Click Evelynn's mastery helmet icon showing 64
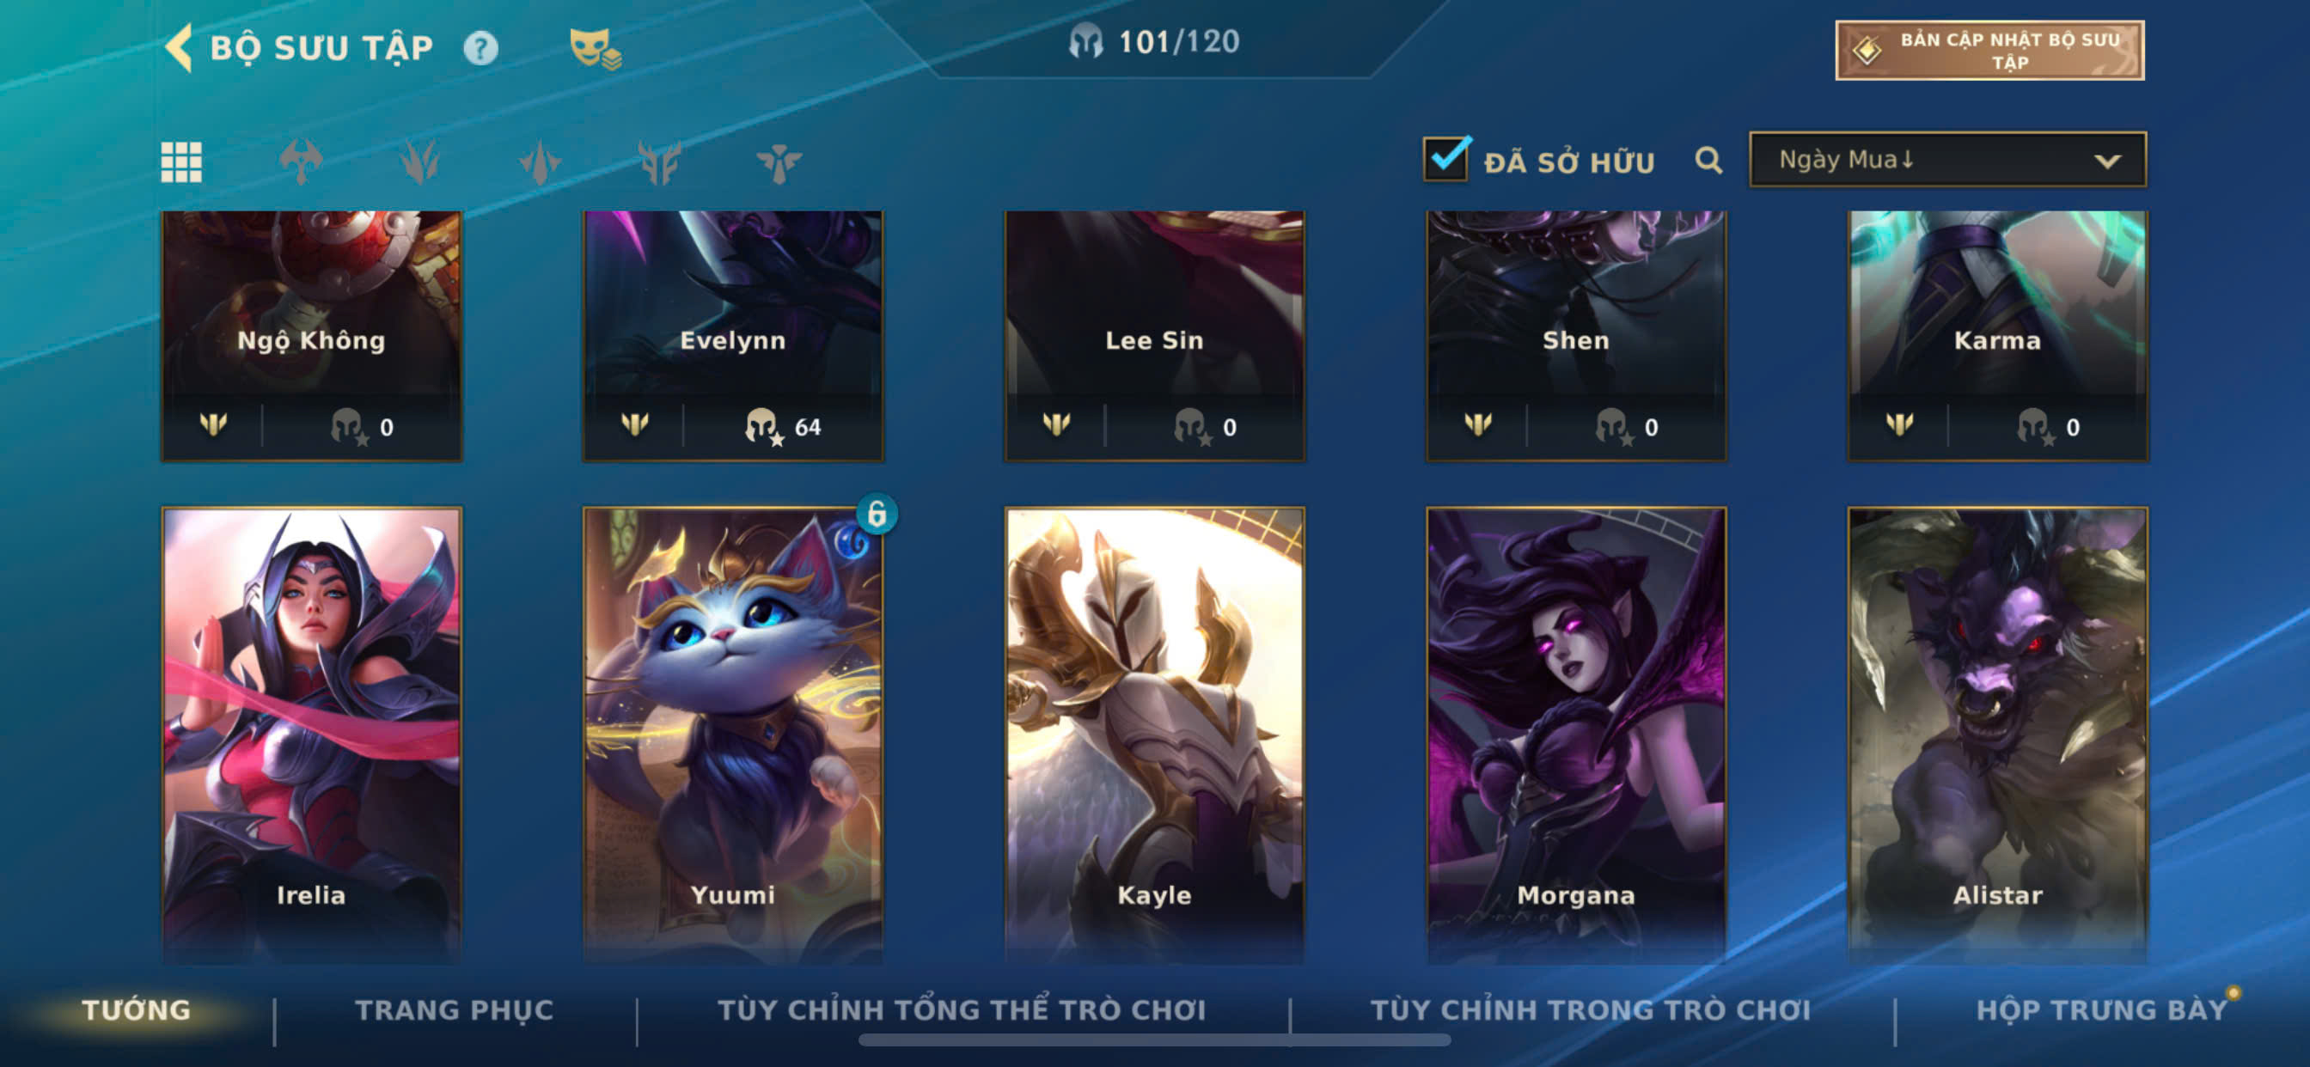This screenshot has height=1067, width=2310. 763,426
